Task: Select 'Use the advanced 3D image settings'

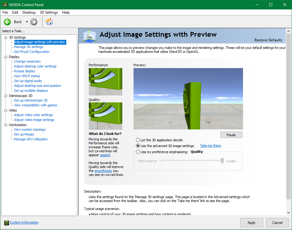Action: click(138, 146)
